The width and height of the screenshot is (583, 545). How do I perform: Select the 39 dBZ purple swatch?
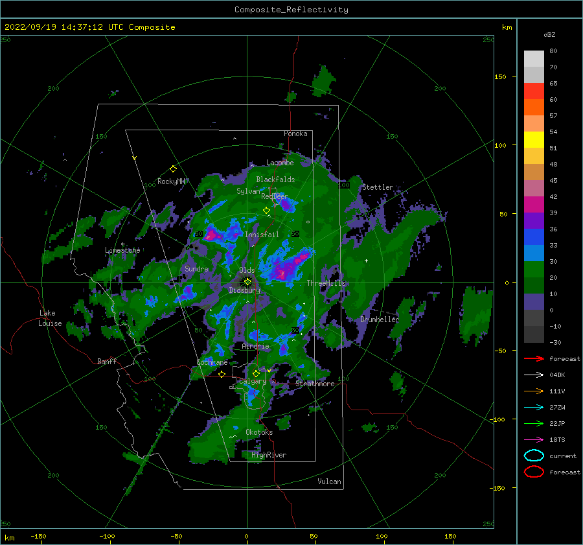tap(534, 220)
